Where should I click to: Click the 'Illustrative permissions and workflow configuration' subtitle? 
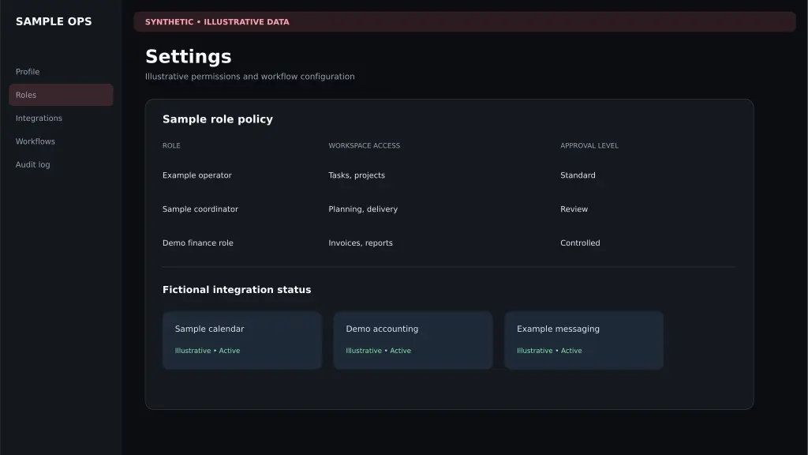pyautogui.click(x=250, y=77)
